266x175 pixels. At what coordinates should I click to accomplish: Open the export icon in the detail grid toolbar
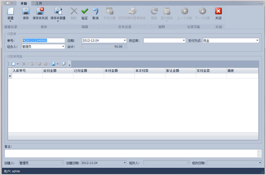click(53, 64)
